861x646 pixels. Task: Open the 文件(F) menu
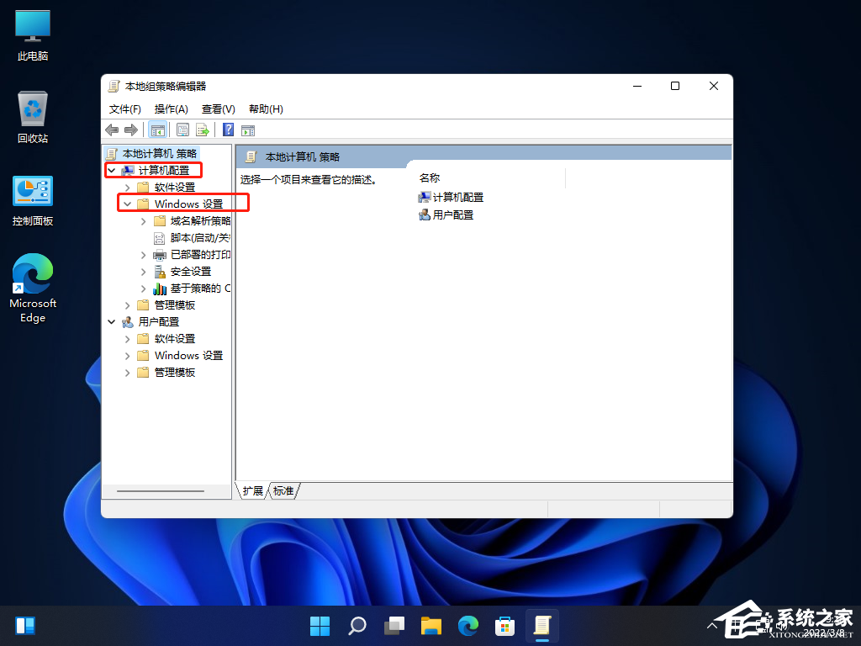(125, 109)
